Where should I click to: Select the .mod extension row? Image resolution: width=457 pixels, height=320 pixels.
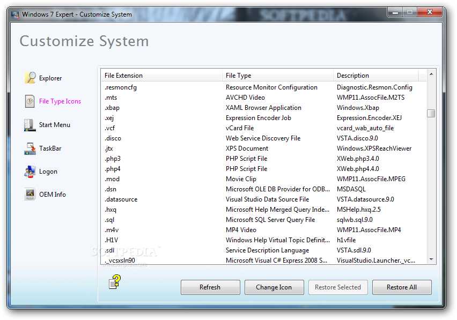[263, 179]
